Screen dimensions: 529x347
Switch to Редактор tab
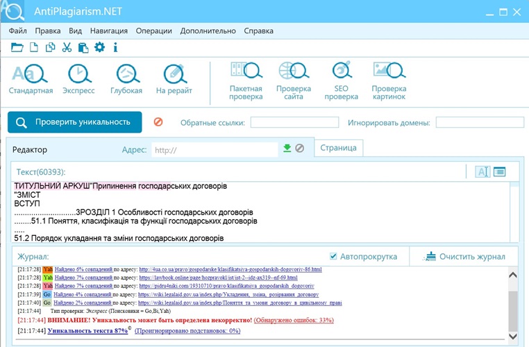tap(30, 150)
